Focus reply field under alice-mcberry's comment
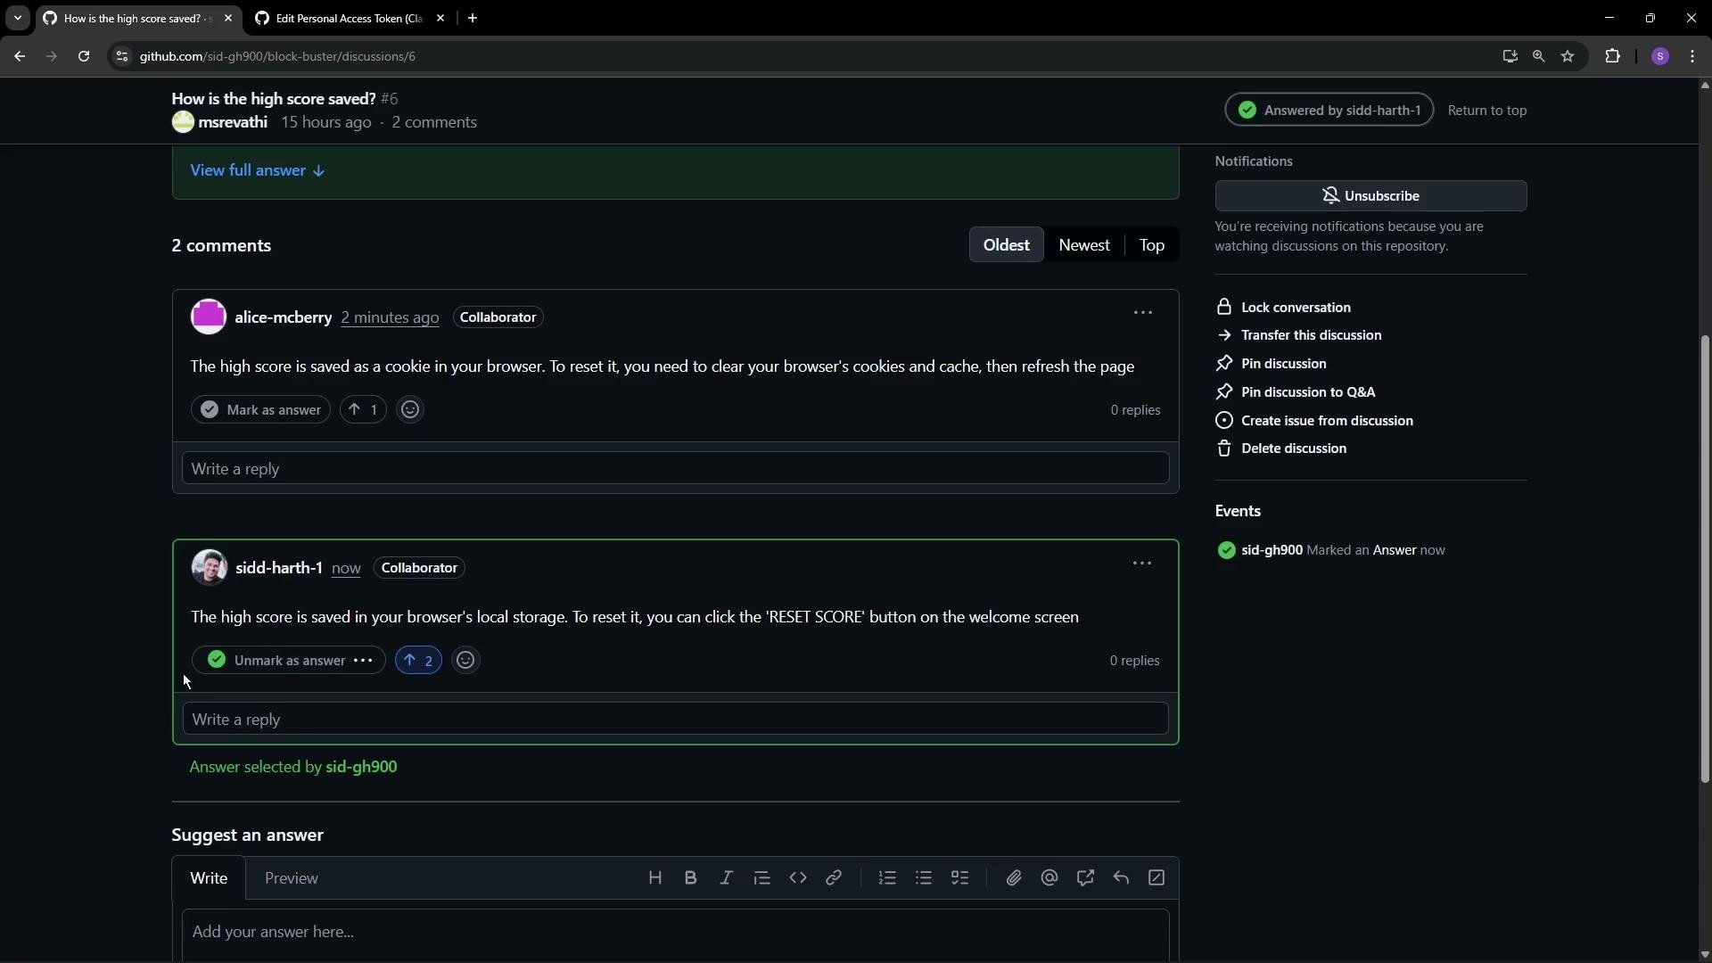1712x963 pixels. click(x=676, y=468)
